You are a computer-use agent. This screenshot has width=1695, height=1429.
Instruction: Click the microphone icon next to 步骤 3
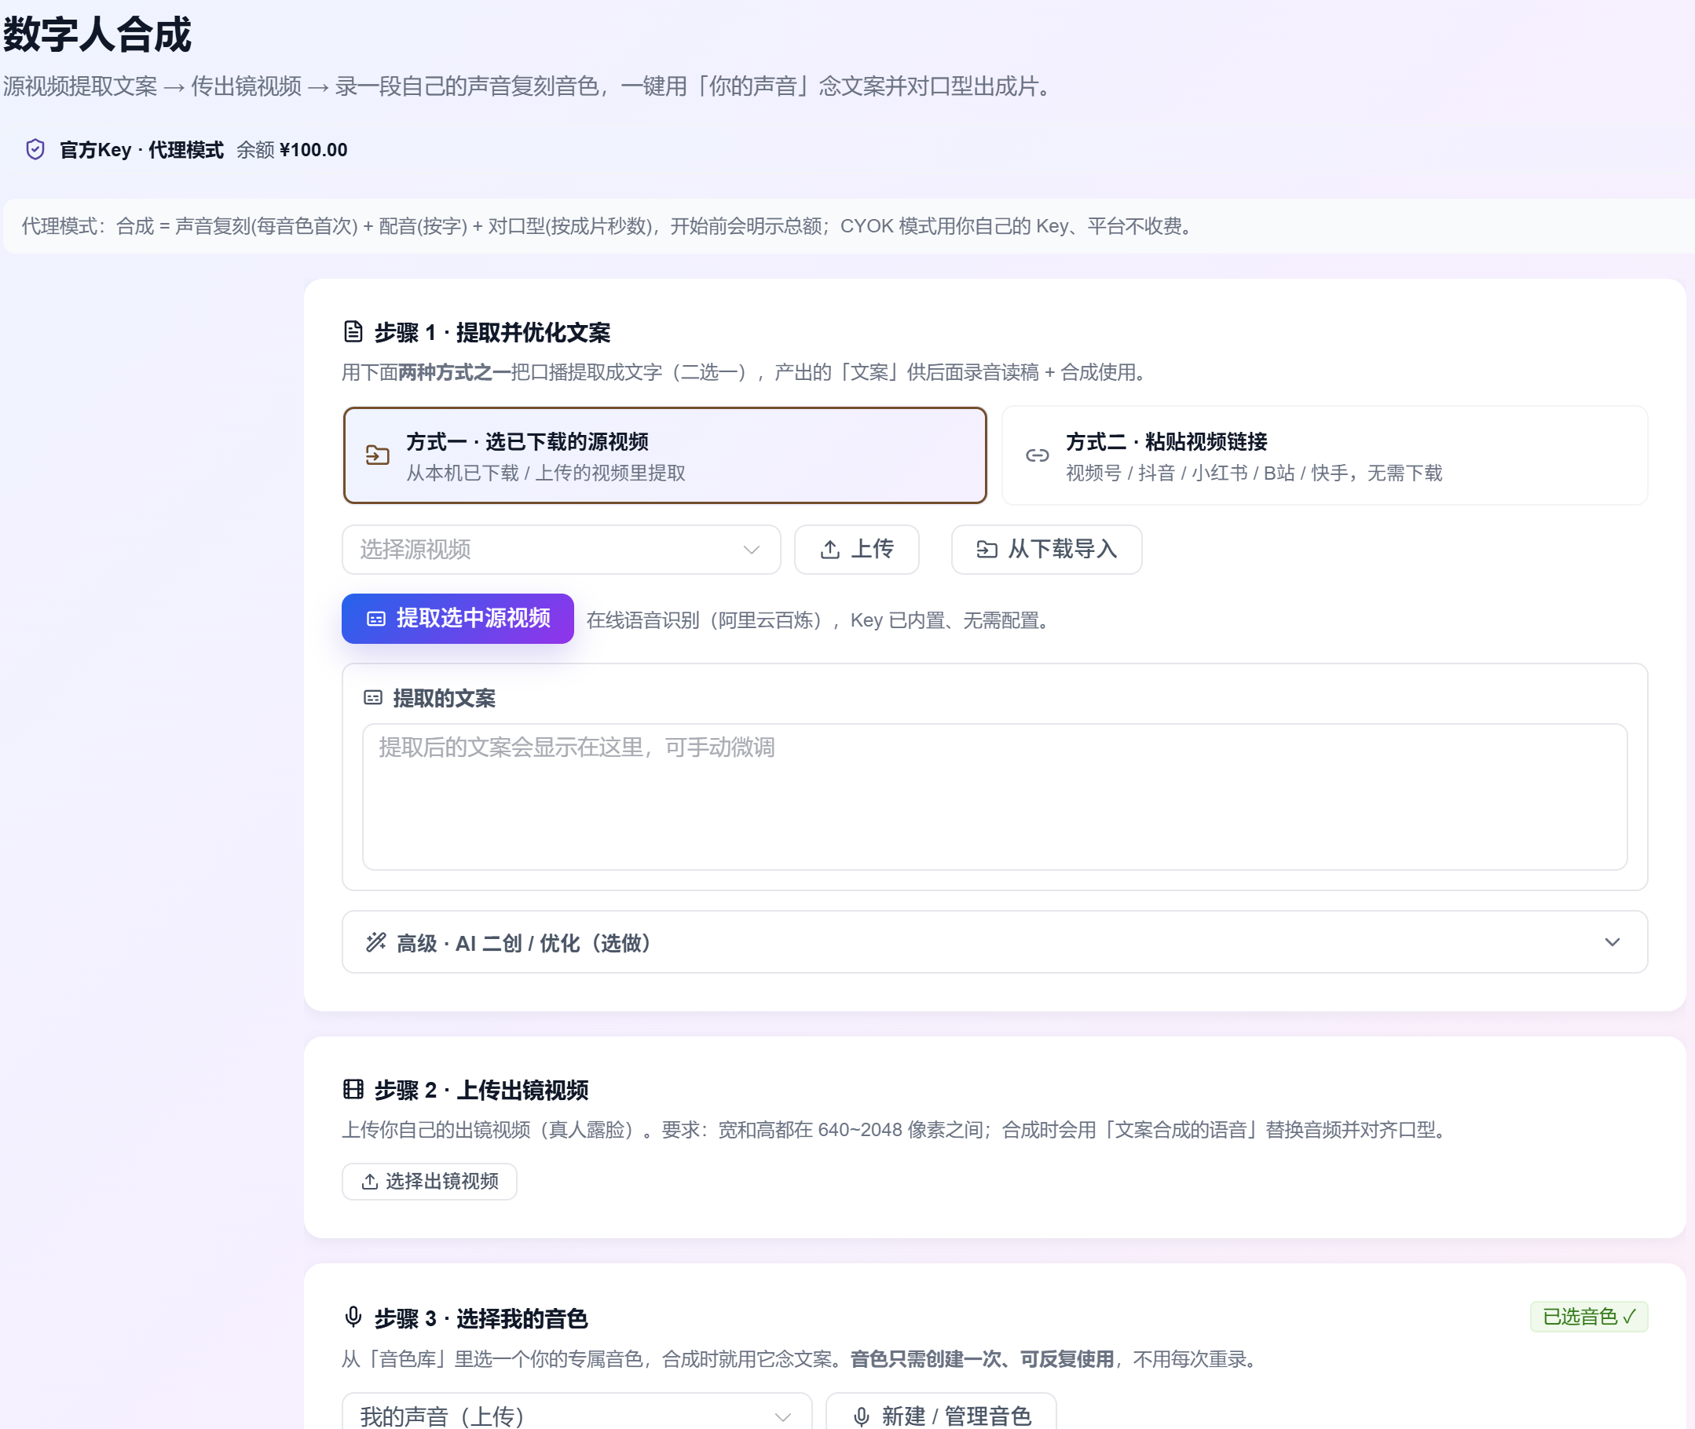coord(353,1318)
